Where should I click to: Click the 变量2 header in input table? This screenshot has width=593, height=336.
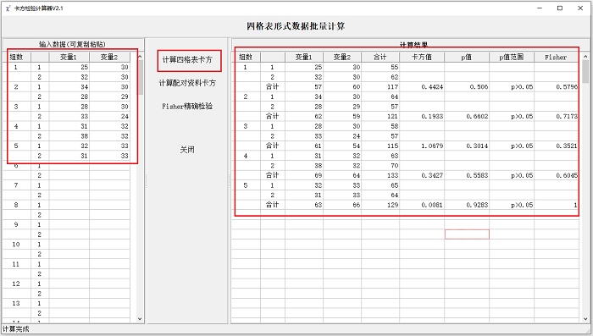109,57
